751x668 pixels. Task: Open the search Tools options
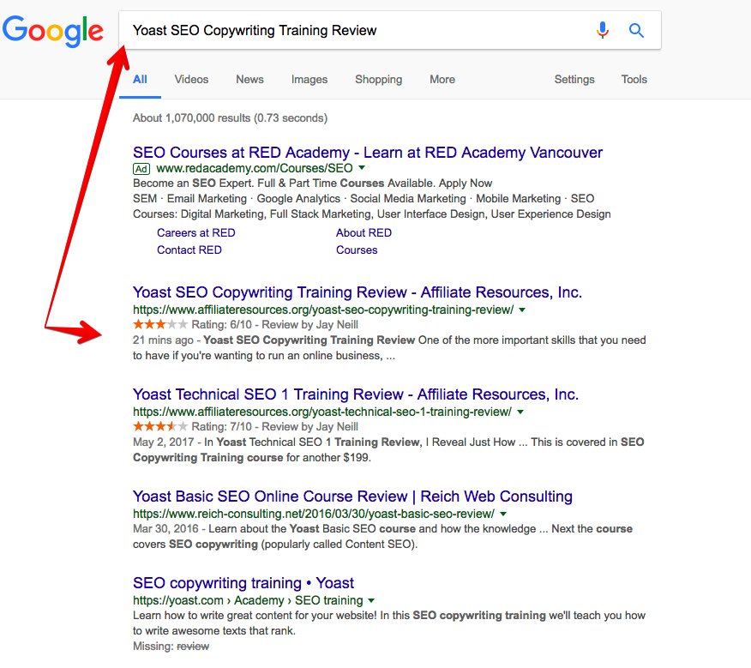pos(634,80)
